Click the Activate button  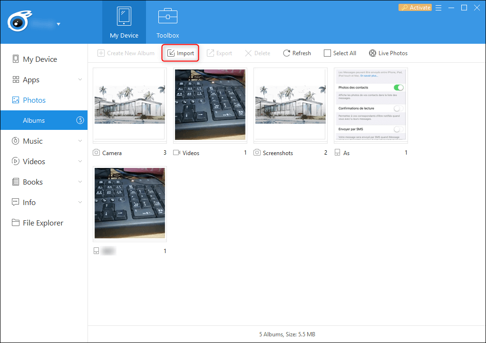(415, 8)
